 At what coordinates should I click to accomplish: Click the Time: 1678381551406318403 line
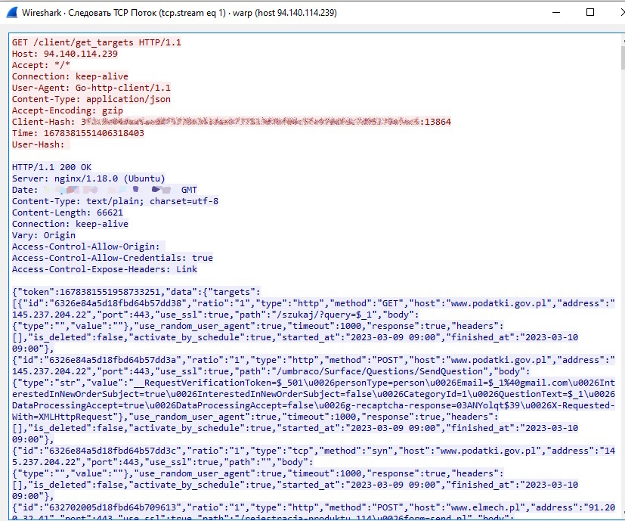[x=78, y=133]
